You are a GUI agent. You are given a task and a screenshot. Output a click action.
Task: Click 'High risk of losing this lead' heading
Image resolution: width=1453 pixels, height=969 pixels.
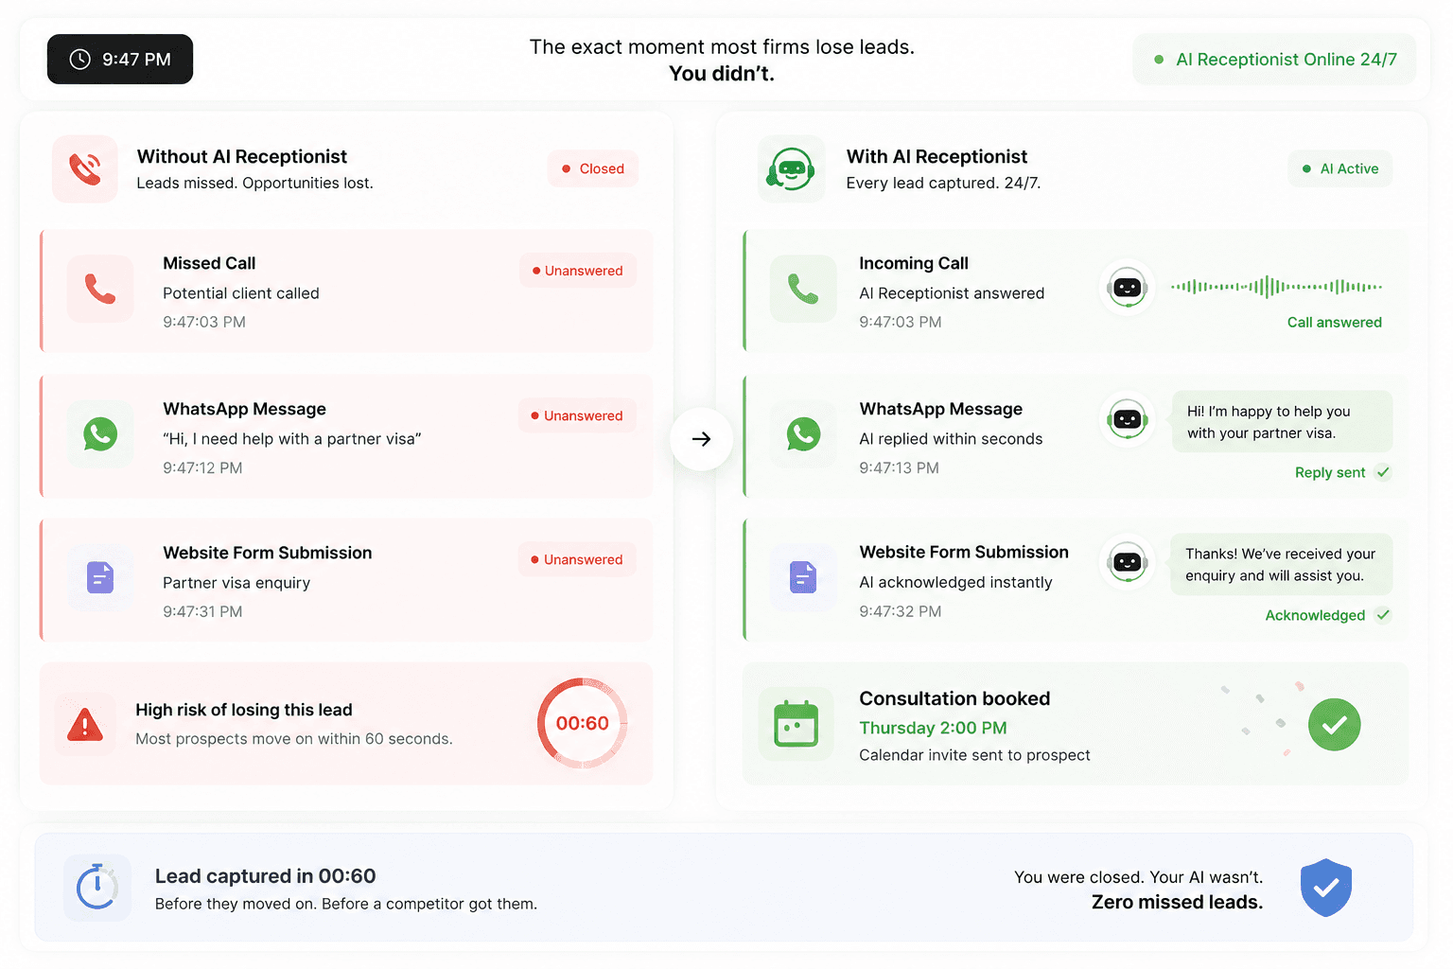pyautogui.click(x=244, y=710)
